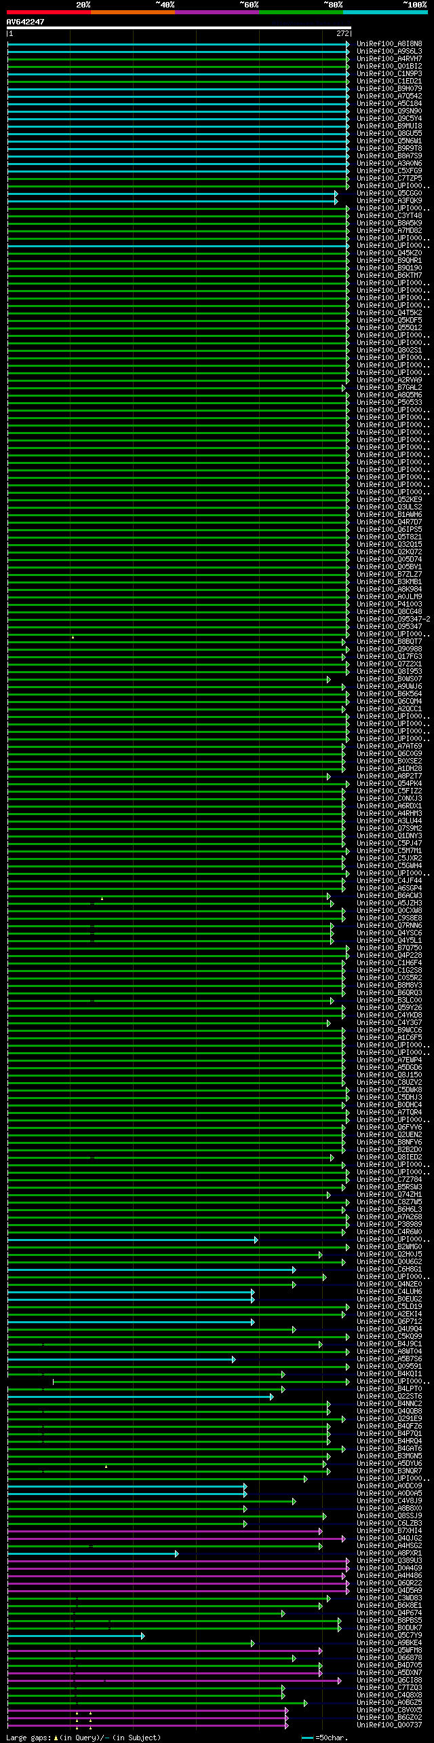Click the white query length bar
The image size is (434, 1743).
[x=179, y=29]
